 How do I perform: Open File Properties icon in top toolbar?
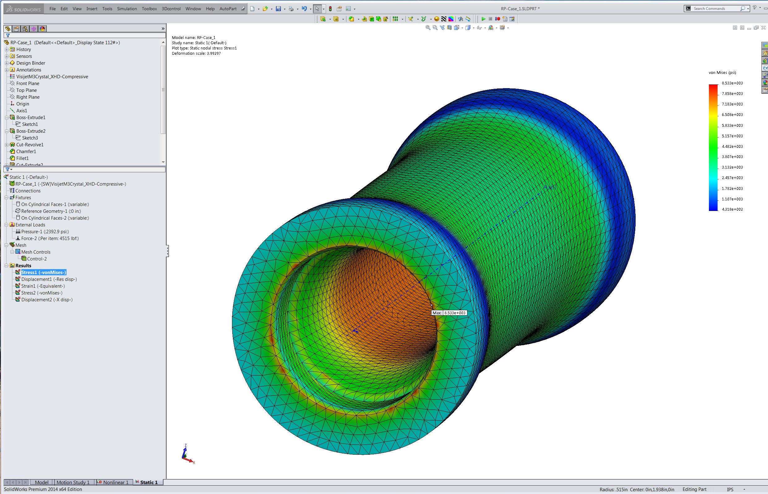click(x=339, y=9)
